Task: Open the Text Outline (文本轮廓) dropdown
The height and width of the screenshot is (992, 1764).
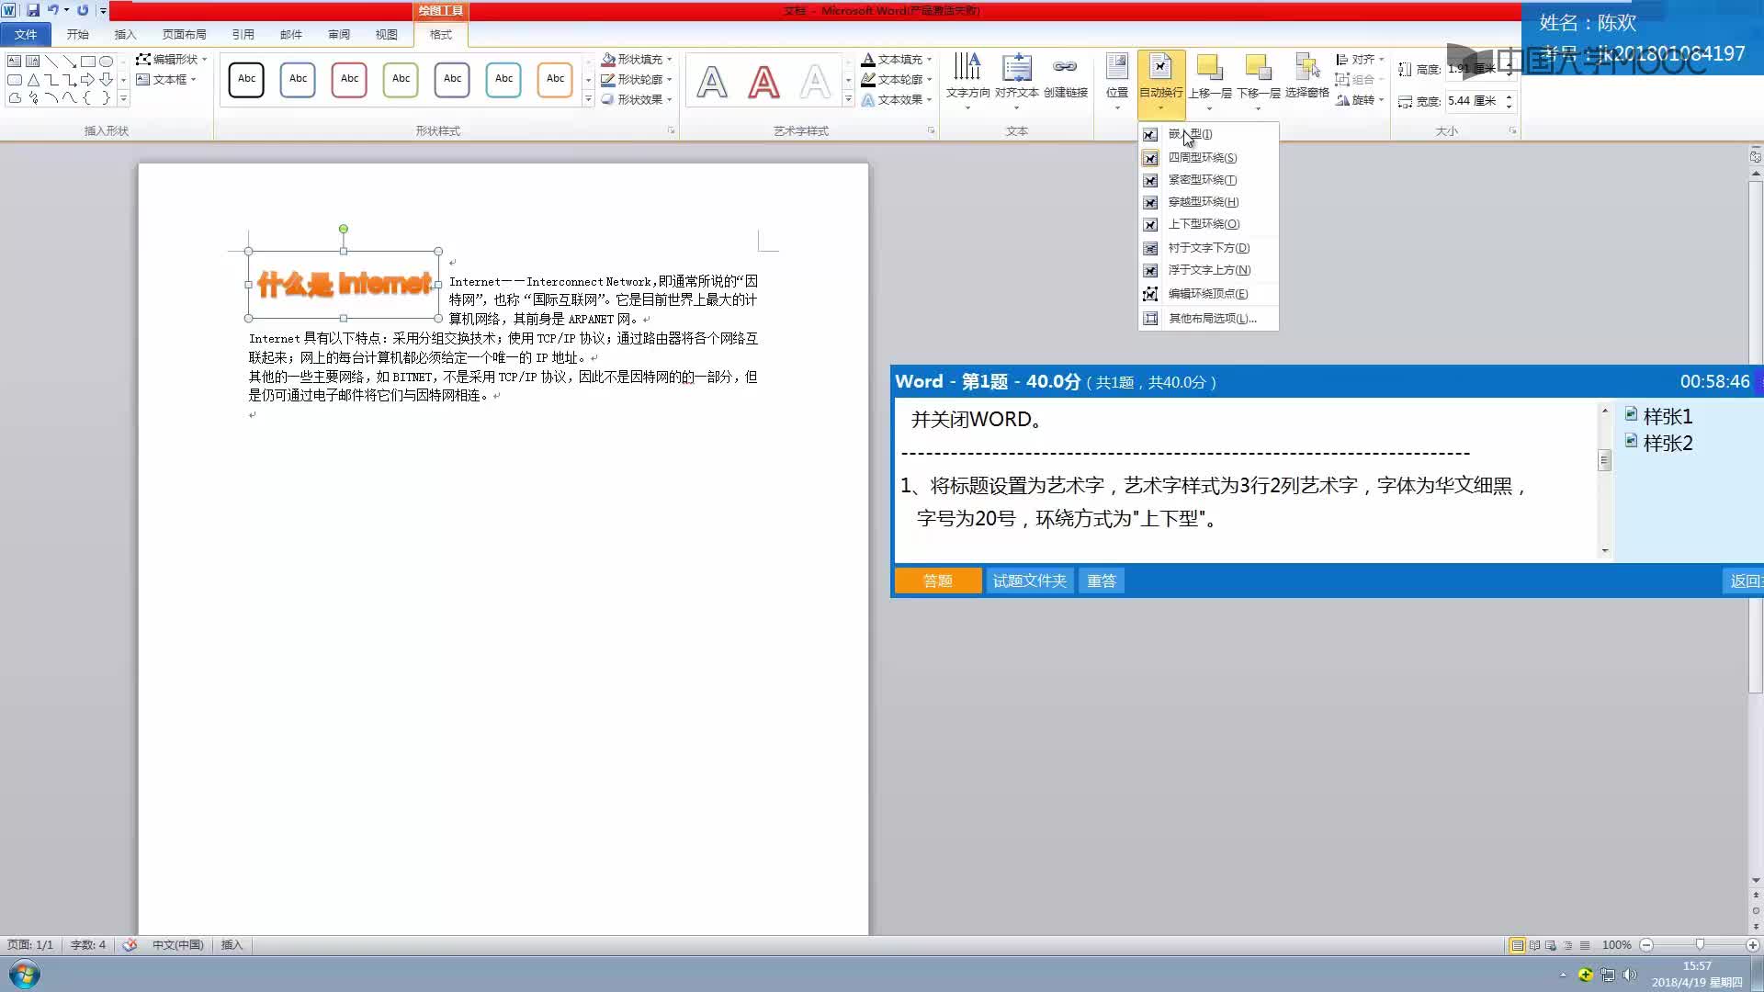Action: (897, 79)
